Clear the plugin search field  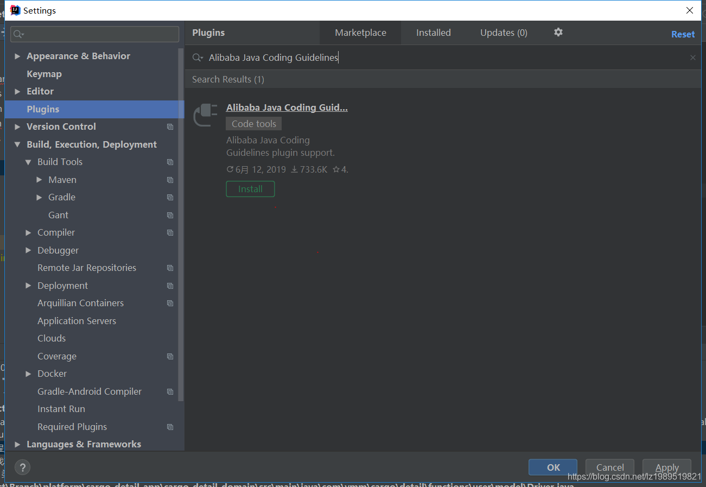692,58
